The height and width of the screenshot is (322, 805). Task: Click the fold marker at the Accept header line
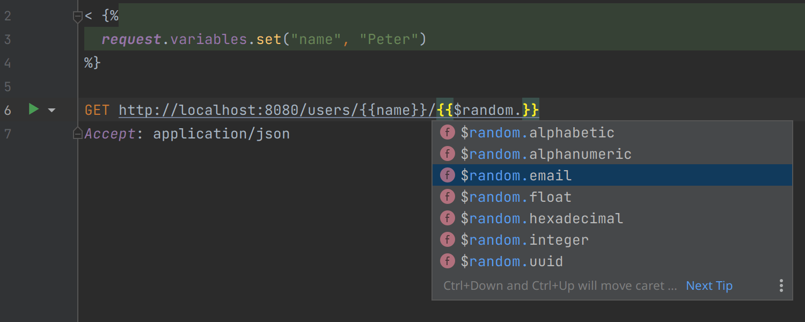coord(77,133)
